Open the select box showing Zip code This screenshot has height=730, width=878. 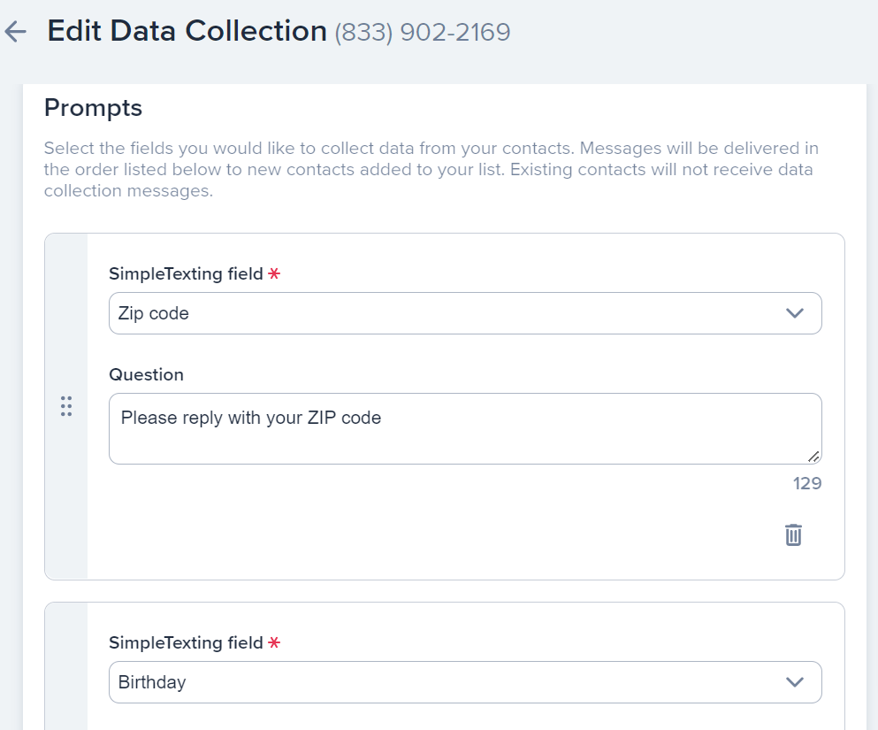coord(442,313)
